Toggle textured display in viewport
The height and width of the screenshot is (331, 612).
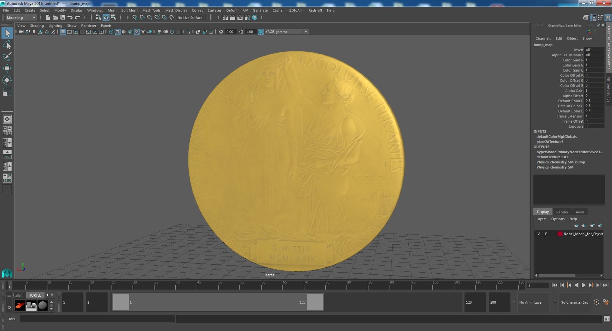click(x=136, y=32)
